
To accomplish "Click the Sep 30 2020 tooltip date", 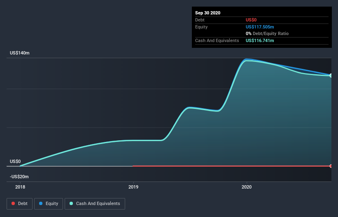I will pos(208,13).
